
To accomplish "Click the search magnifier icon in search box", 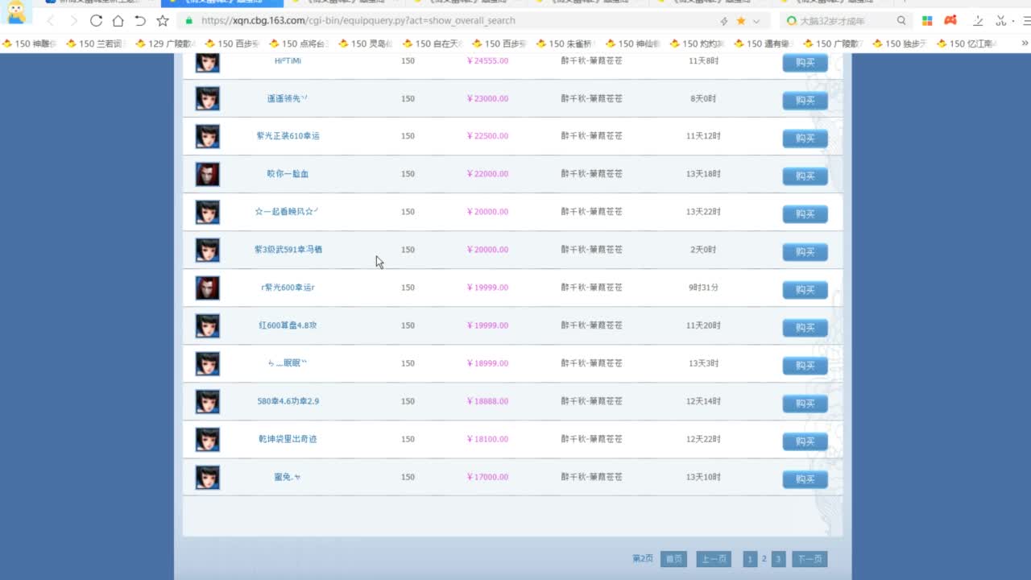I will click(x=901, y=21).
